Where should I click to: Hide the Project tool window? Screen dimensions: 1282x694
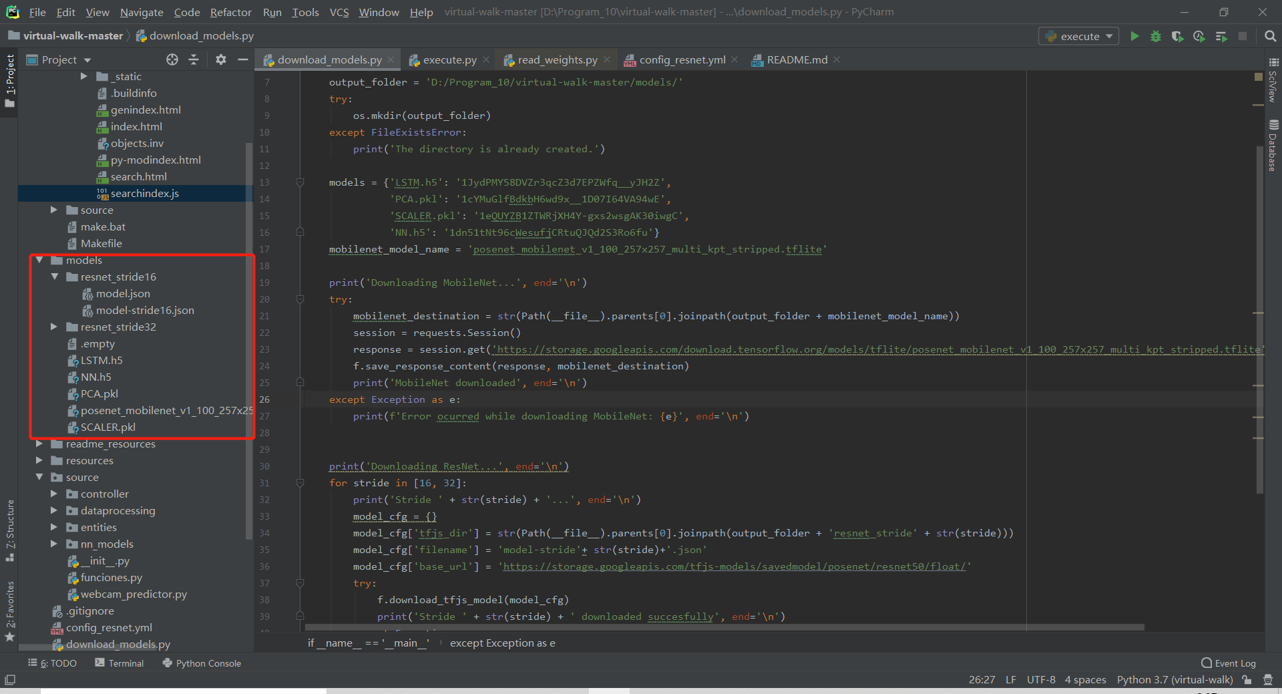(243, 59)
